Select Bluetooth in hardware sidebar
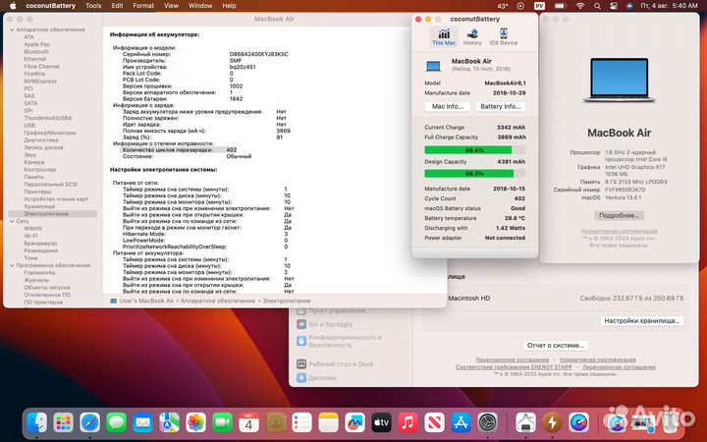Screen dimensions: 707x442 (x=36, y=52)
